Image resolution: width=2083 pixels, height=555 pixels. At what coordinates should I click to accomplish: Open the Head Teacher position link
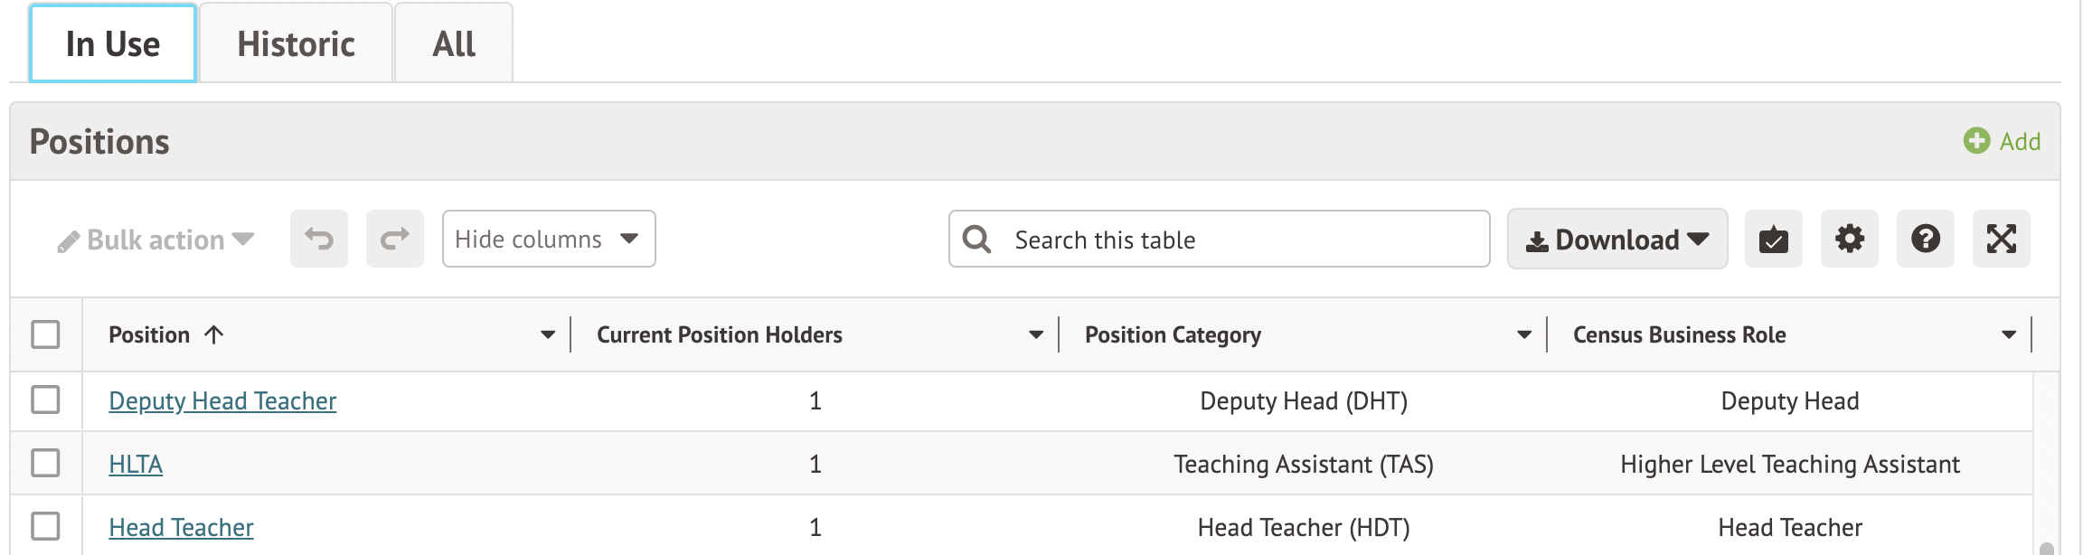pos(181,527)
